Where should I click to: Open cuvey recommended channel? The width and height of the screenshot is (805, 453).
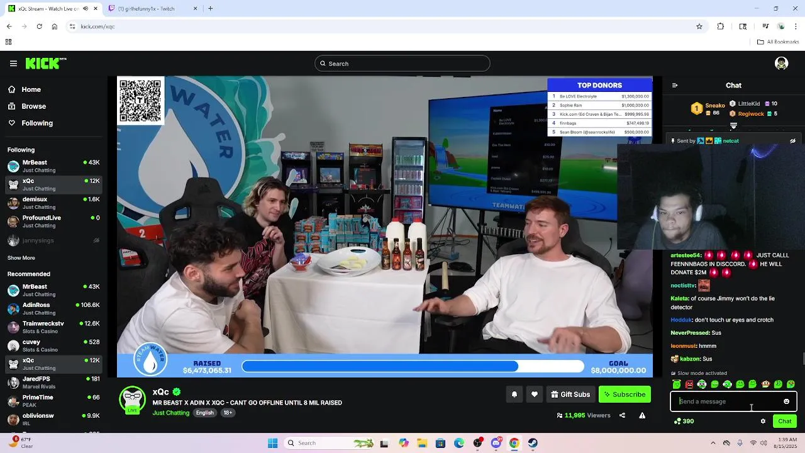point(54,345)
